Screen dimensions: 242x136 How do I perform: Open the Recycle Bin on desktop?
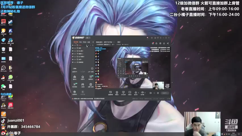[3, 50]
